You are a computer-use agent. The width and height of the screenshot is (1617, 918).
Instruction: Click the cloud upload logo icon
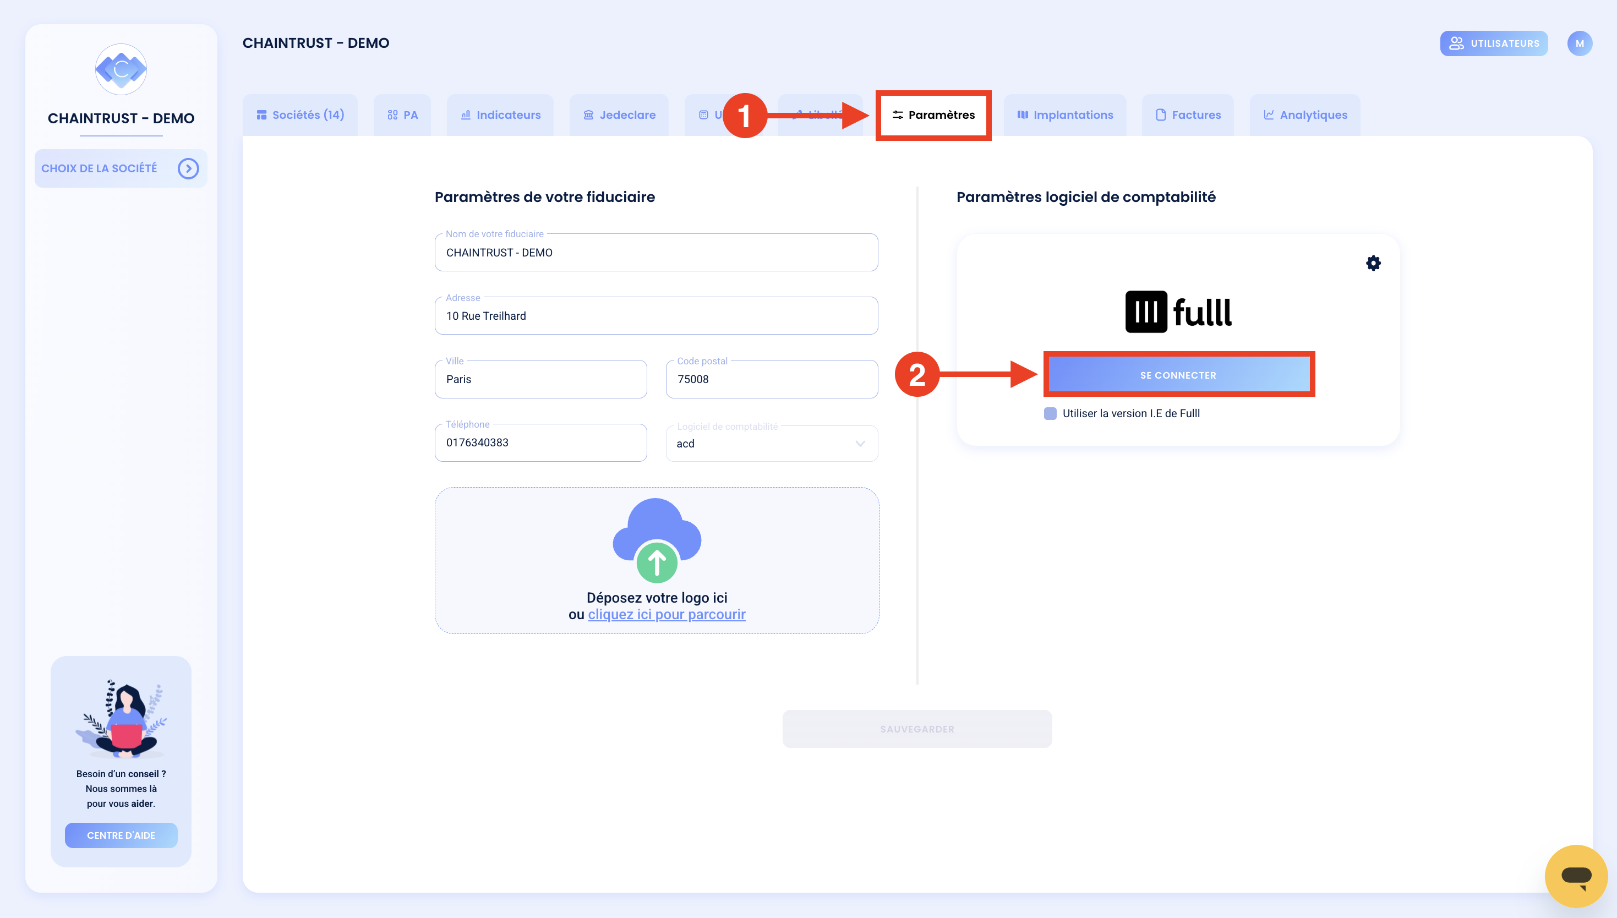pyautogui.click(x=657, y=541)
